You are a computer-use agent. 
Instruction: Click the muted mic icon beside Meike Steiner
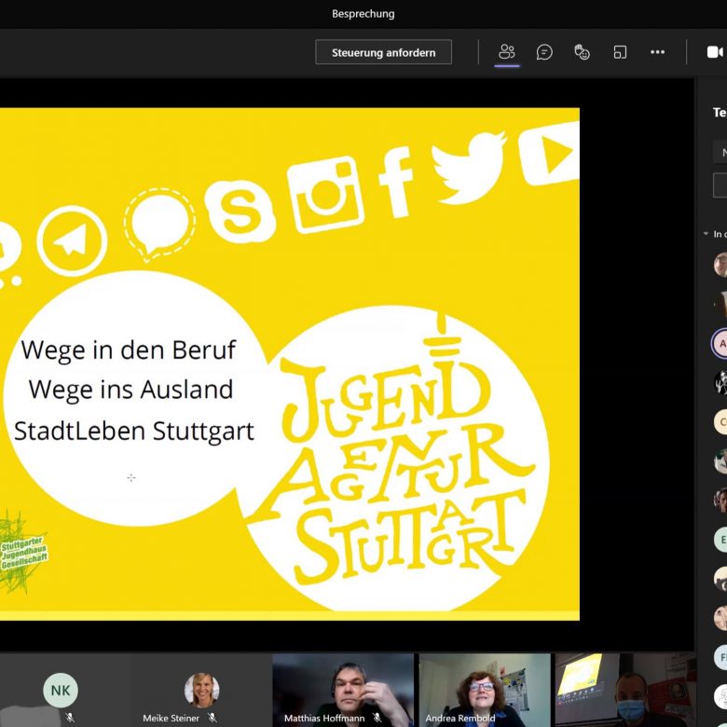pos(213,718)
